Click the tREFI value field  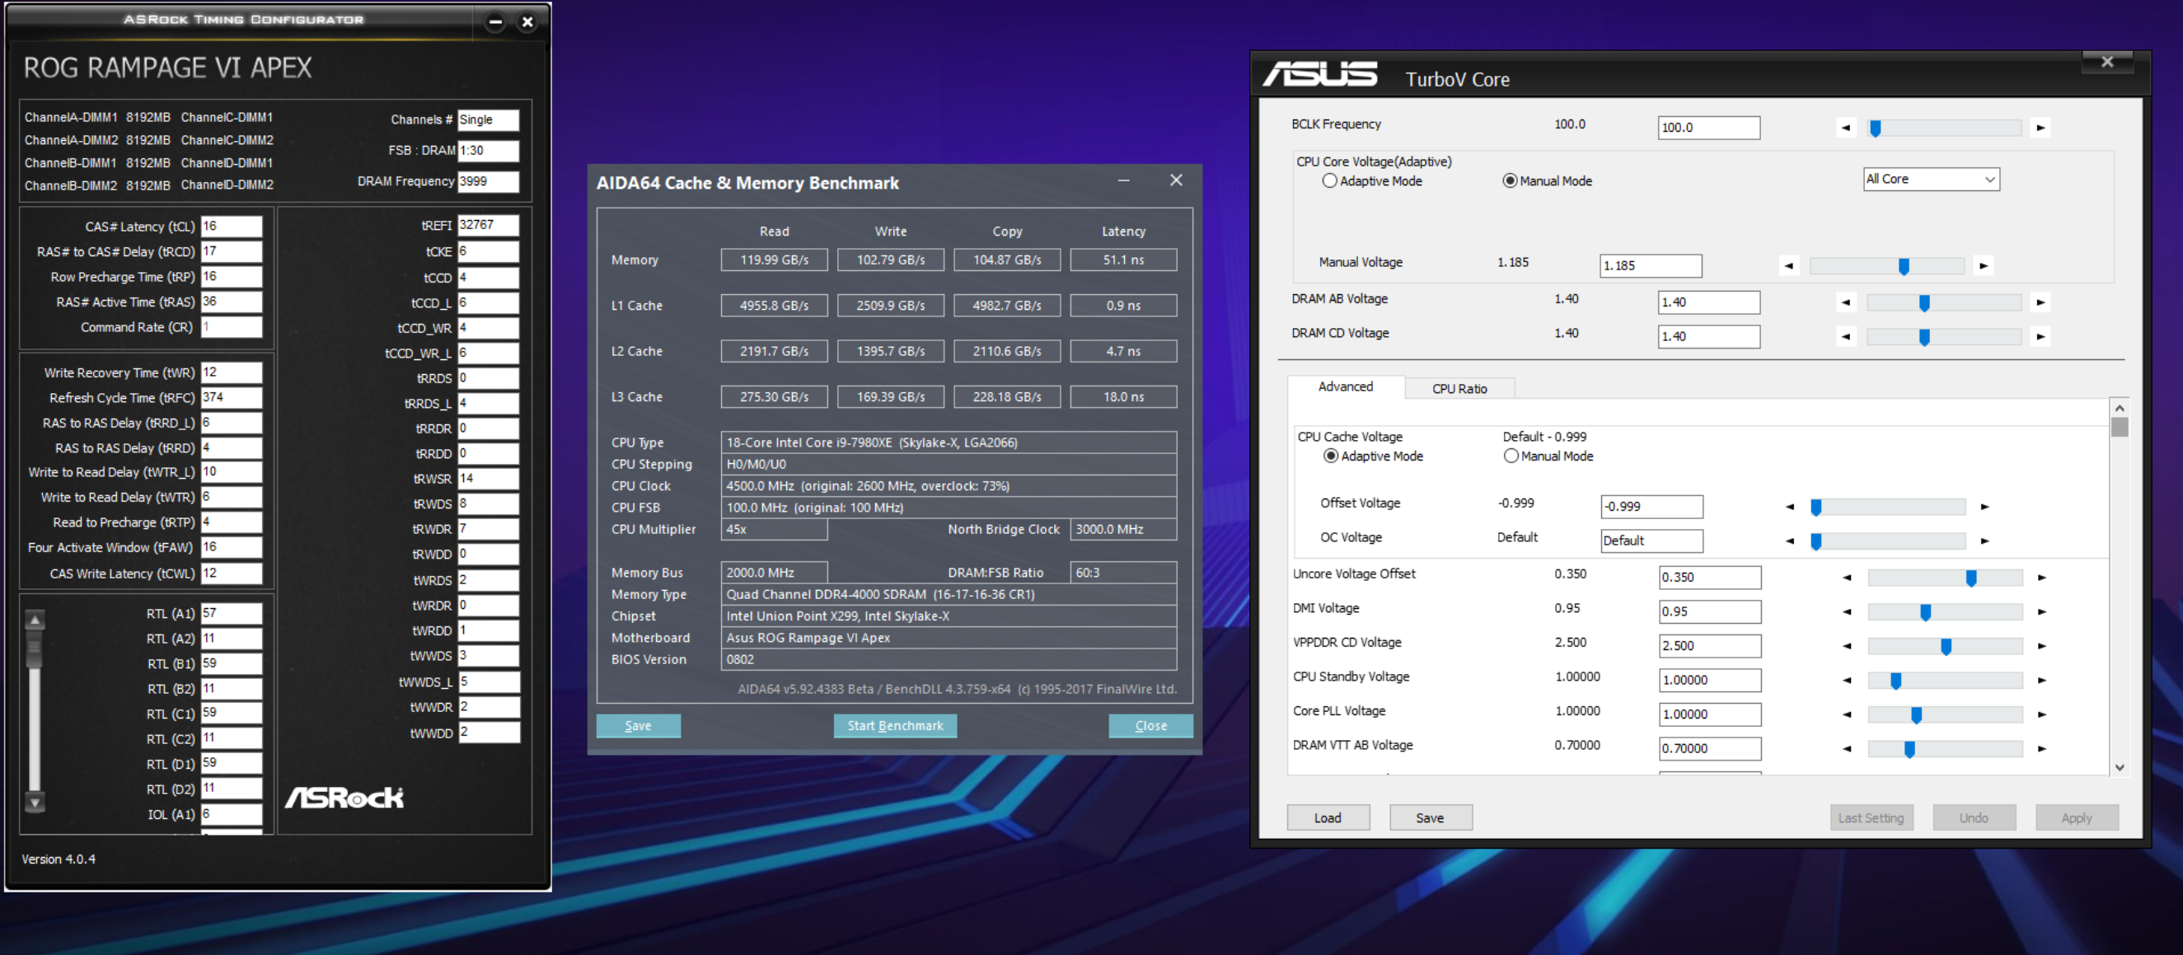click(488, 226)
